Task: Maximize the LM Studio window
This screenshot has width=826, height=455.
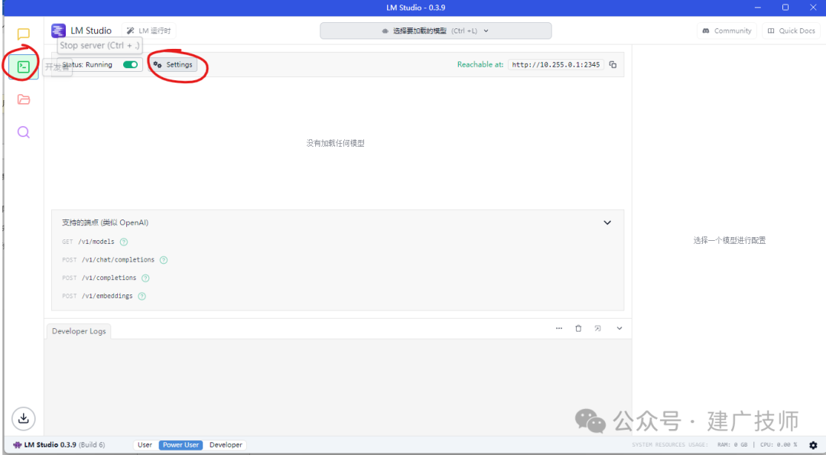Action: pyautogui.click(x=785, y=8)
